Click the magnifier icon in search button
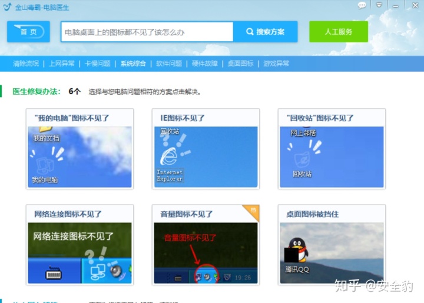Screen dimensions: 424x303 tap(250, 32)
